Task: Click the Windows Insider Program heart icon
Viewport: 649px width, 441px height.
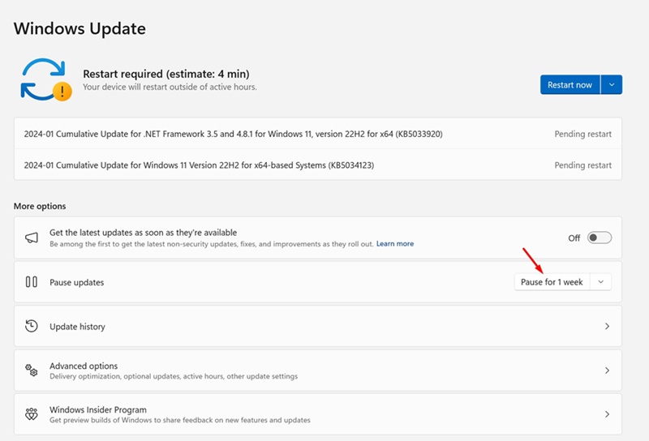Action: point(32,414)
